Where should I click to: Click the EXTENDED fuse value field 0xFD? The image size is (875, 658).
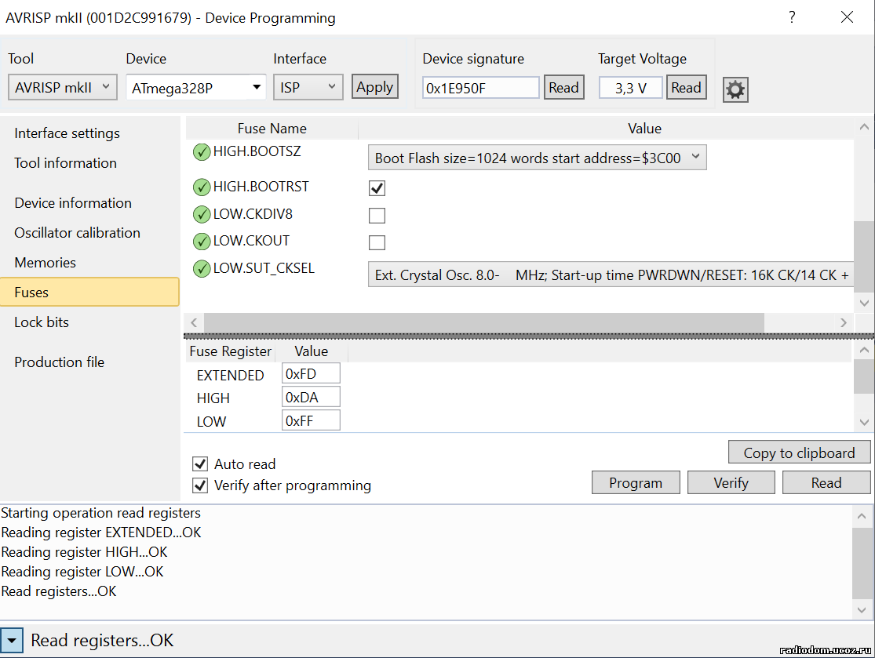(311, 373)
